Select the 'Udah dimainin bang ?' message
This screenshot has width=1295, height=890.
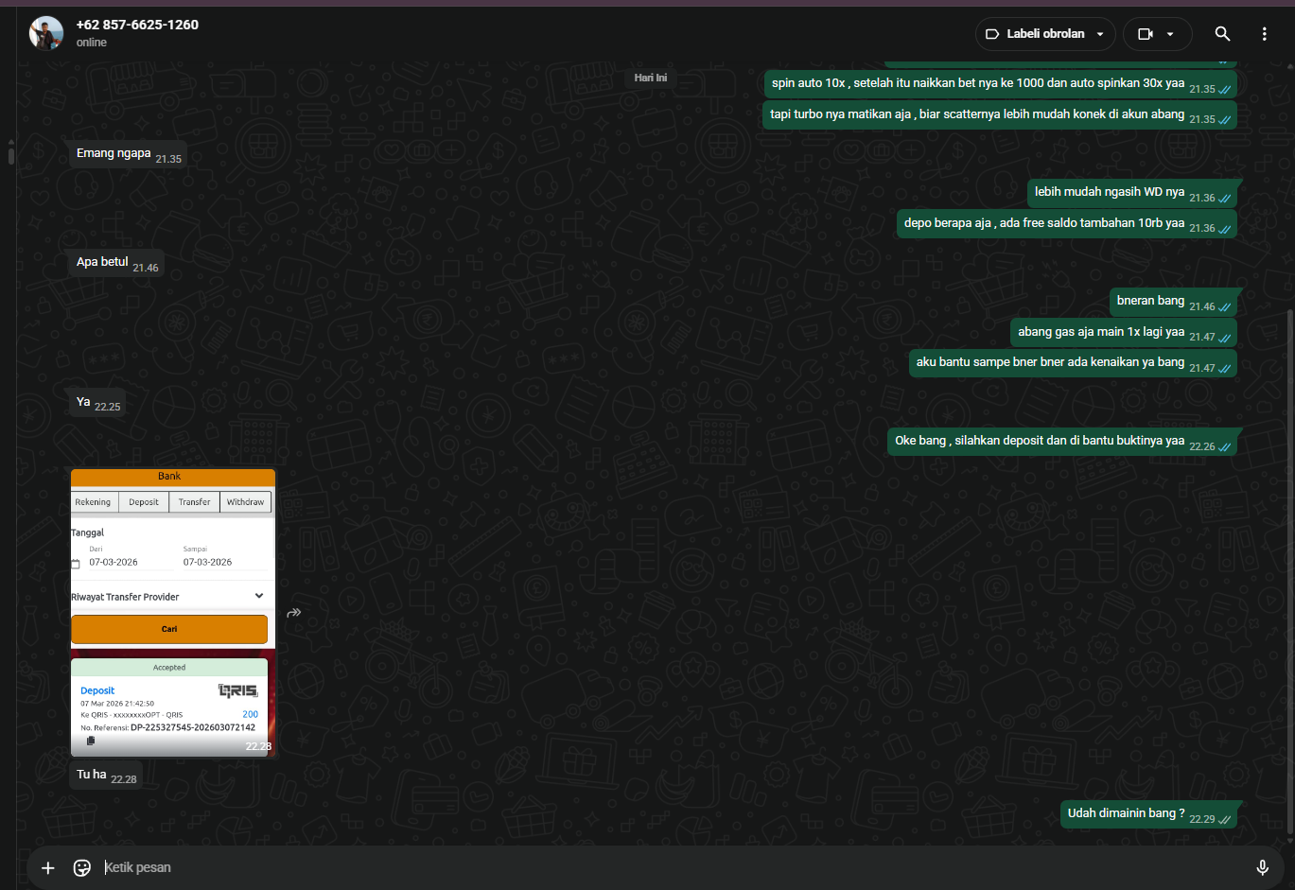[x=1148, y=814]
